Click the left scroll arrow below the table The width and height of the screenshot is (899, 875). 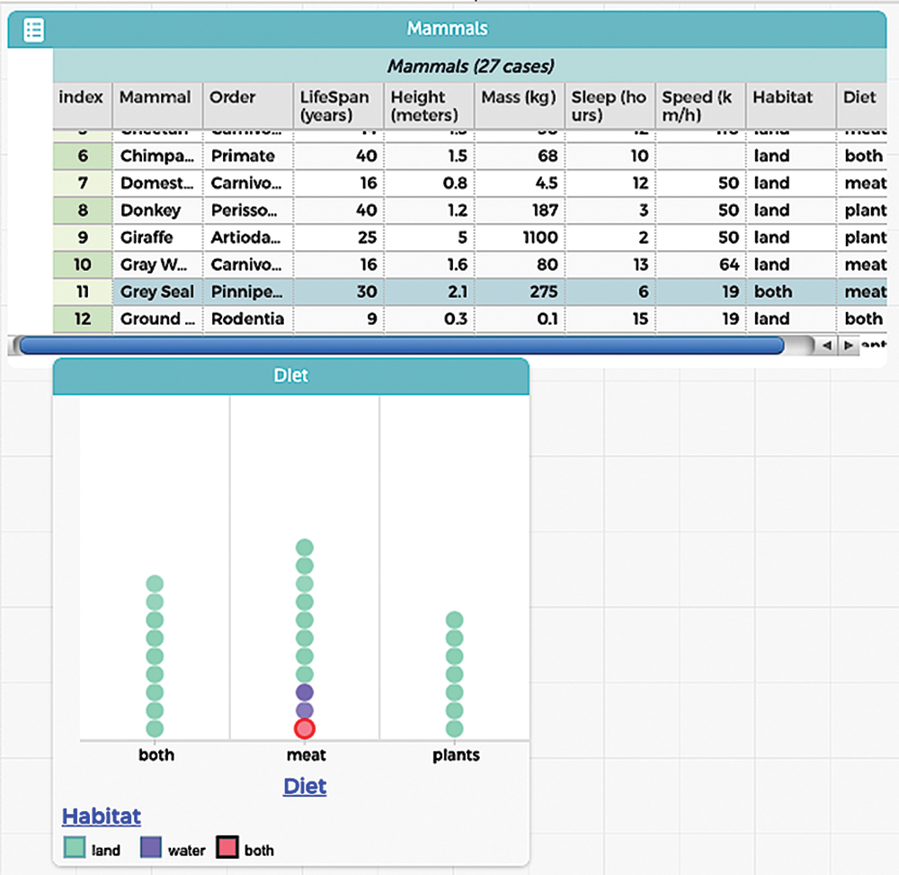pos(829,345)
